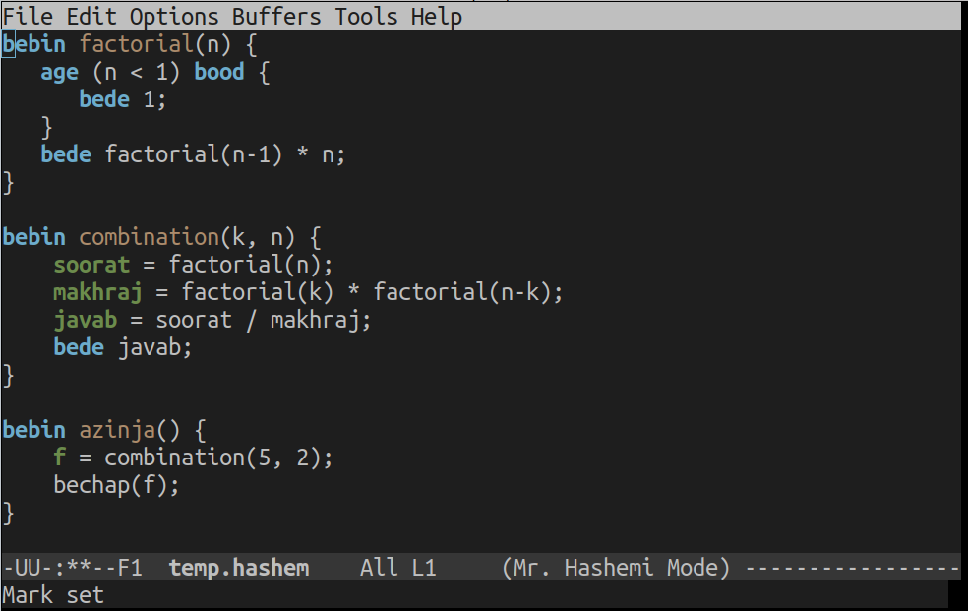Open the Buffers menu
The width and height of the screenshot is (968, 611).
click(x=275, y=16)
